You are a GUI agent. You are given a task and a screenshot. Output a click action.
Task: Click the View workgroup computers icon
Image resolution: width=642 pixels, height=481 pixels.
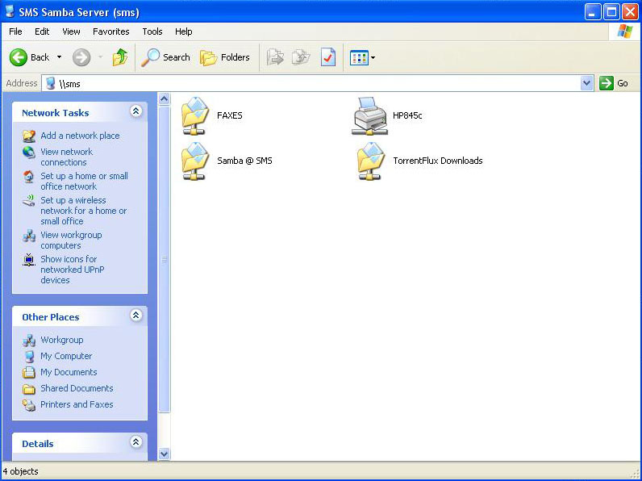(29, 236)
